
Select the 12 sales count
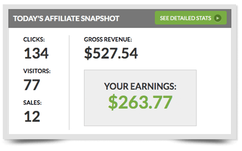(32, 116)
